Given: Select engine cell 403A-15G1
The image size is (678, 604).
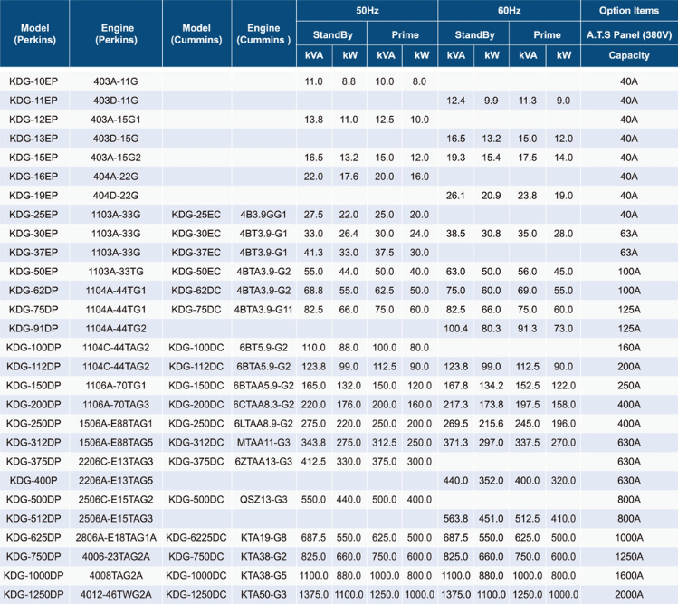Looking at the screenshot, I should [x=116, y=120].
